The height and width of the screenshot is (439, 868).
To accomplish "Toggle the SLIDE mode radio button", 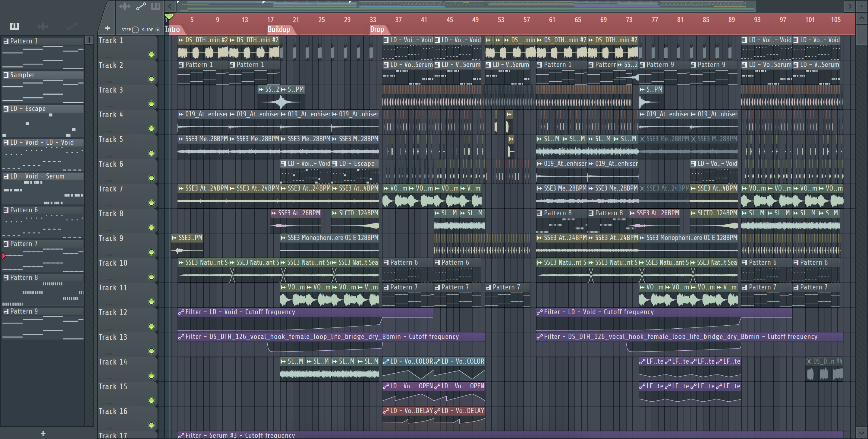I will click(157, 30).
